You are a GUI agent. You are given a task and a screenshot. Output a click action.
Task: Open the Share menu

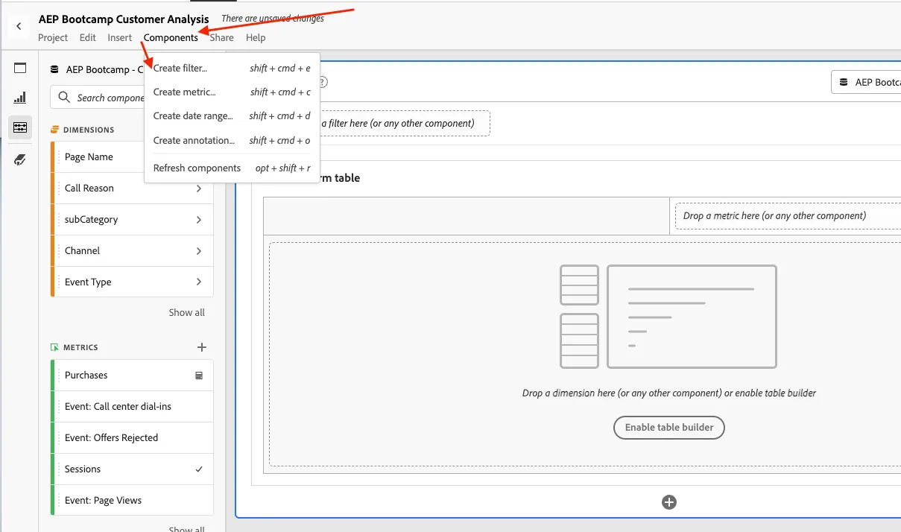tap(221, 37)
